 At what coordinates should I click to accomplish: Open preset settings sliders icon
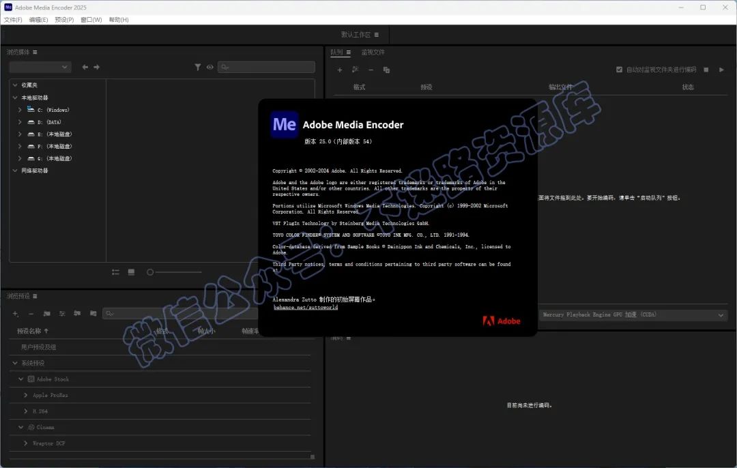[x=62, y=313]
